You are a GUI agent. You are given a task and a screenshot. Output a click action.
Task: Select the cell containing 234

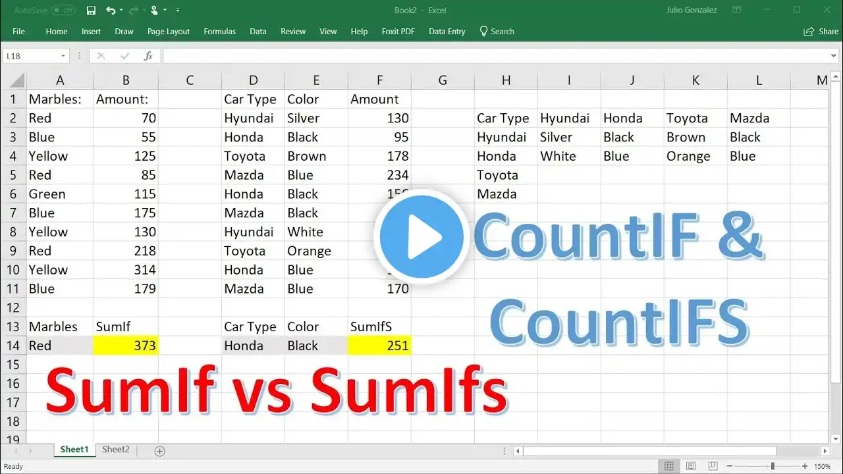click(379, 175)
